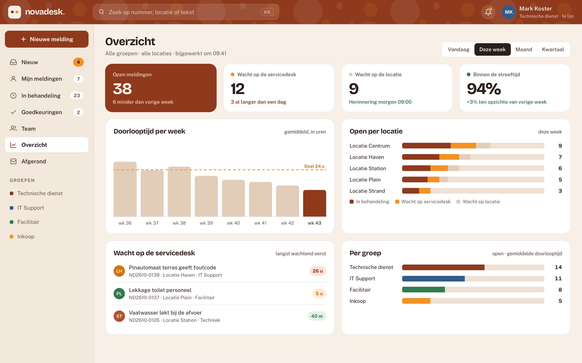Click the wk 43 bar in chart

coord(315,203)
